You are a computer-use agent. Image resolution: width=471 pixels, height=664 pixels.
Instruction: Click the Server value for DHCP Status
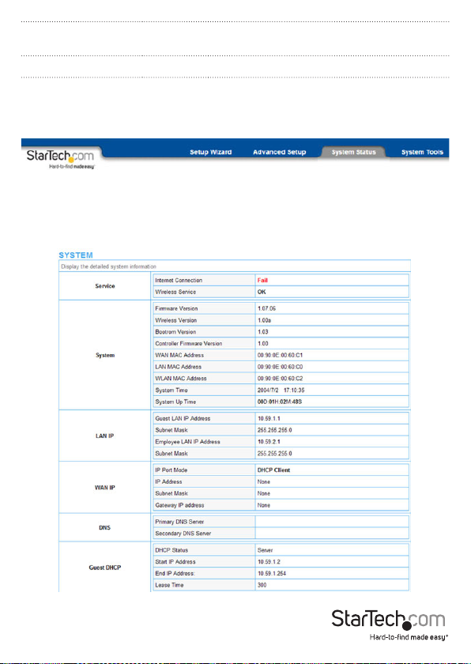tap(265, 550)
